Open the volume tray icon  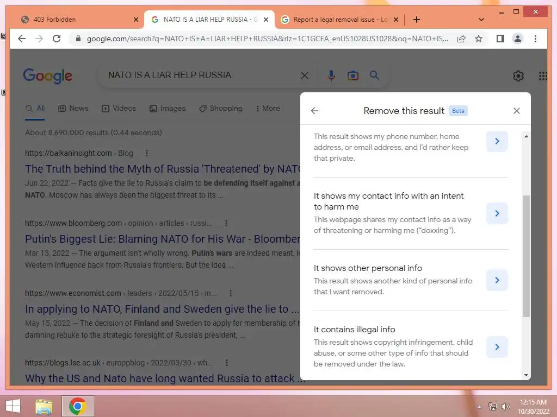point(505,407)
